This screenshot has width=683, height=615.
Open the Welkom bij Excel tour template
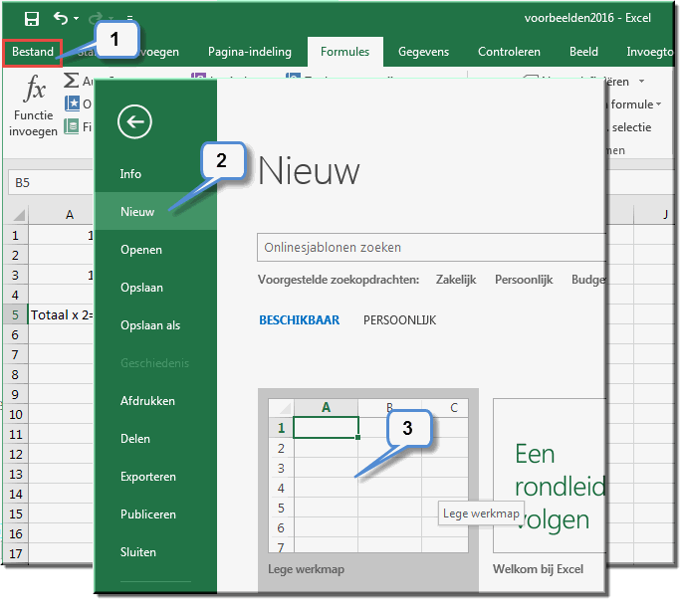[550, 476]
